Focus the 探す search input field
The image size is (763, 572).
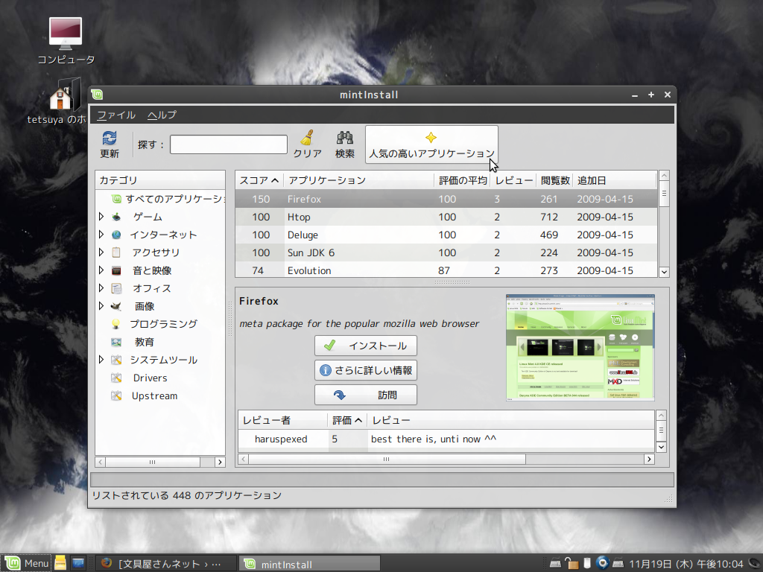pyautogui.click(x=229, y=144)
